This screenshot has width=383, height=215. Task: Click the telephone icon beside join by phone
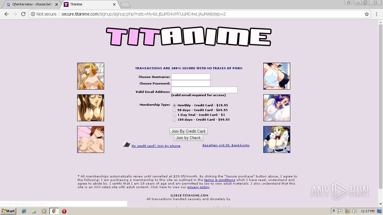(127, 145)
